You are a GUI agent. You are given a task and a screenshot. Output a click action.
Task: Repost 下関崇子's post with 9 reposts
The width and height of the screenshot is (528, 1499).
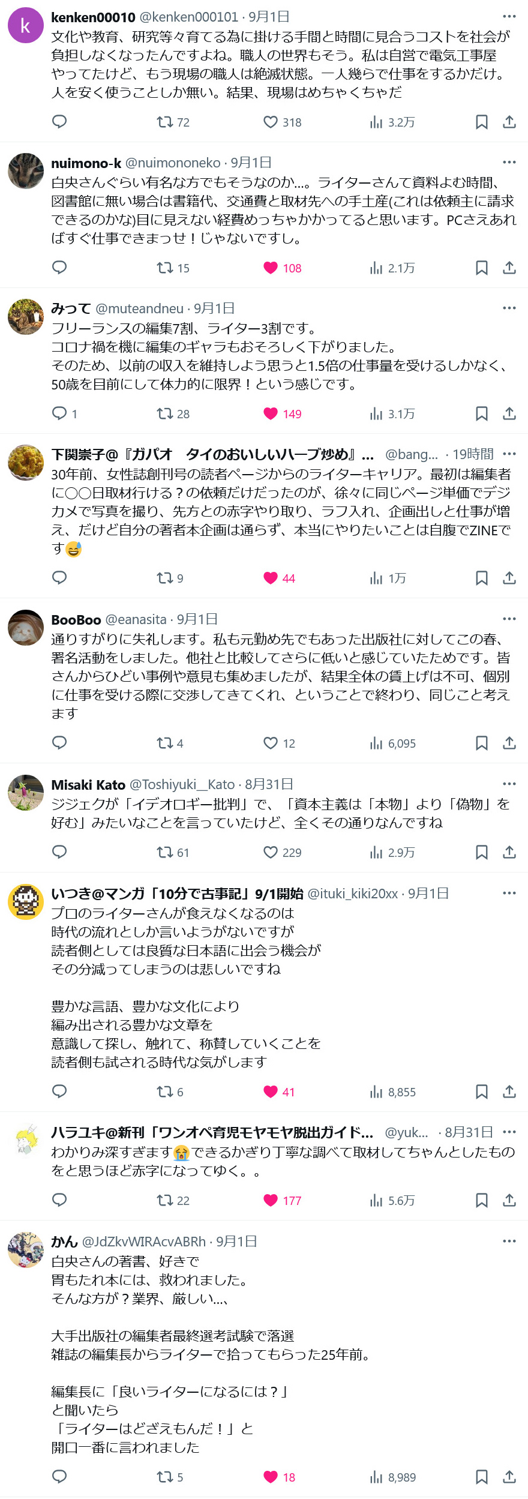(x=165, y=578)
